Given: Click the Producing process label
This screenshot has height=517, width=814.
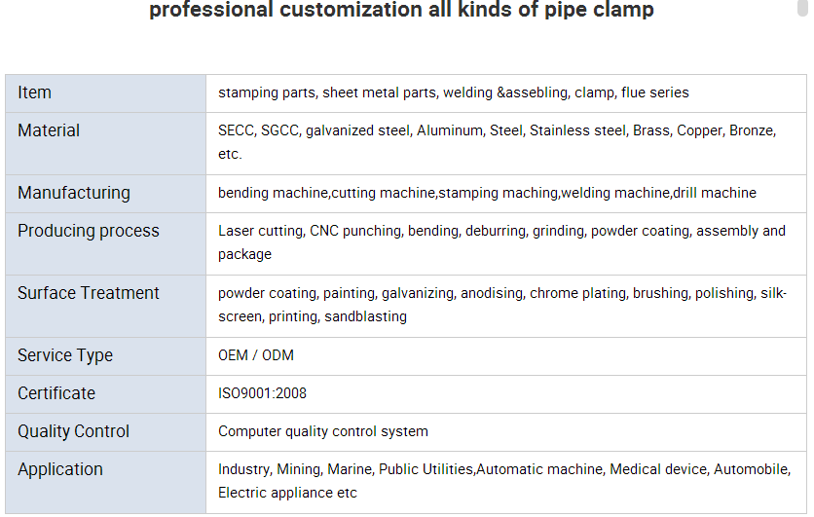Looking at the screenshot, I should tap(89, 231).
